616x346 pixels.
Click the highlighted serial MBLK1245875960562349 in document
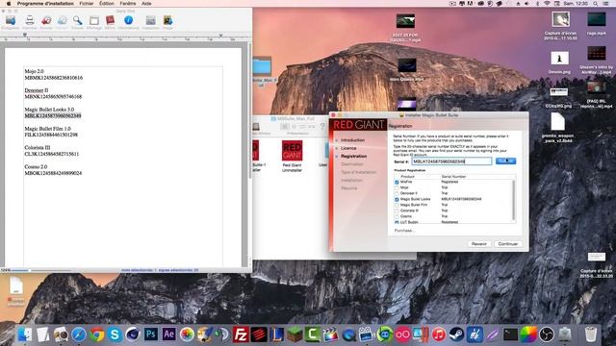[x=53, y=115]
